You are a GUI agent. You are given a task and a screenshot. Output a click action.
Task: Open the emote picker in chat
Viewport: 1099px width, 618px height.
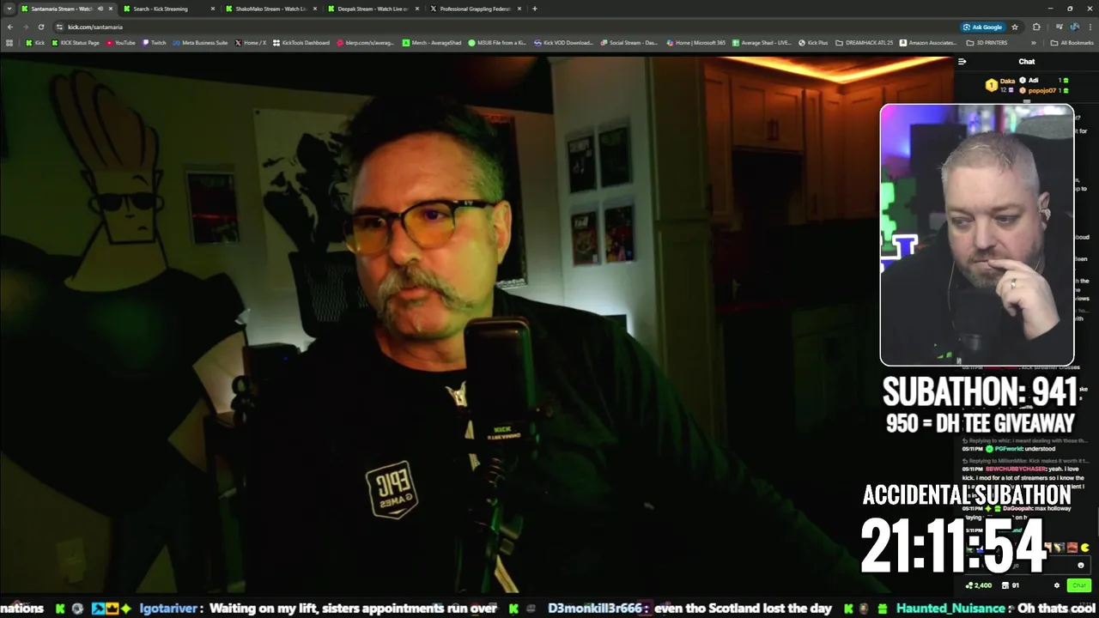1081,565
